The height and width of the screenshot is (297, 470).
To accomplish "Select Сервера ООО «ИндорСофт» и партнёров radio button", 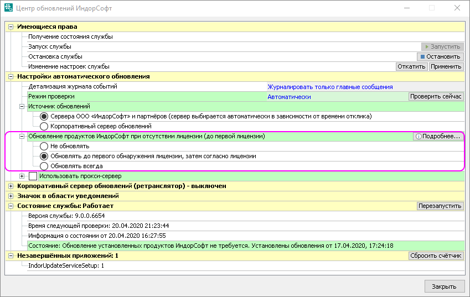I will click(x=44, y=117).
